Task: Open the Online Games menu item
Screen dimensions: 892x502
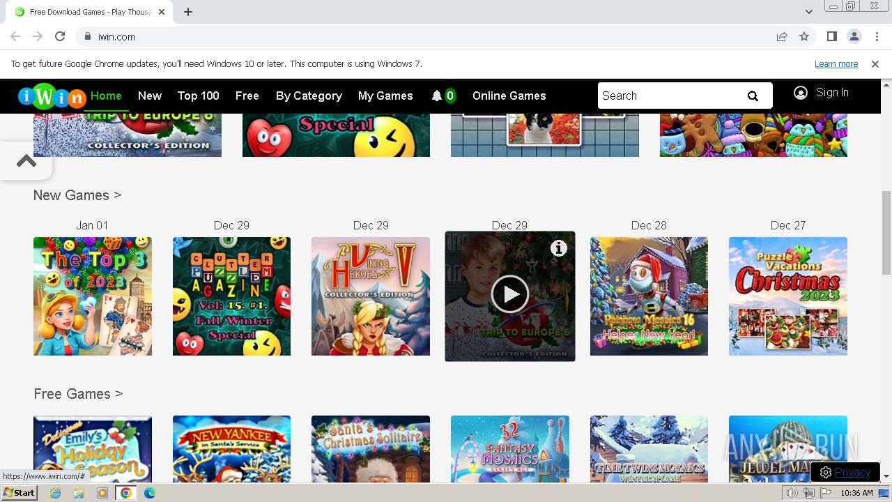Action: (x=509, y=96)
